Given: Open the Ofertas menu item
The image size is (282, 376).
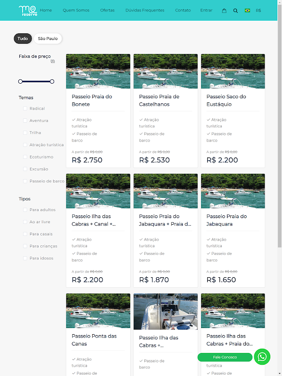Looking at the screenshot, I should [x=107, y=10].
